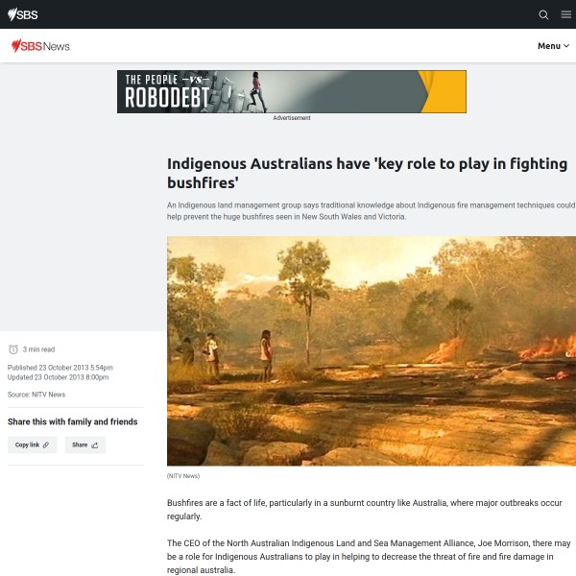
Task: Click the chevron next to Menu
Action: (566, 46)
